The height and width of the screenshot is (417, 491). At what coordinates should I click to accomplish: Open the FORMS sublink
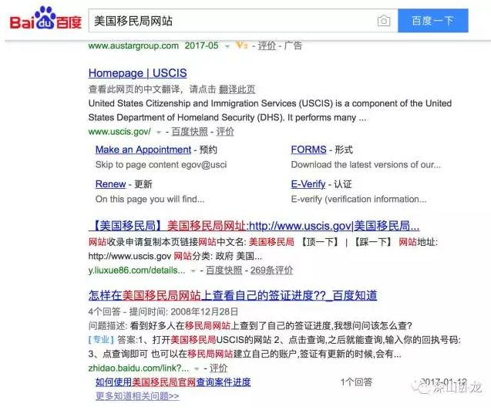pyautogui.click(x=308, y=150)
